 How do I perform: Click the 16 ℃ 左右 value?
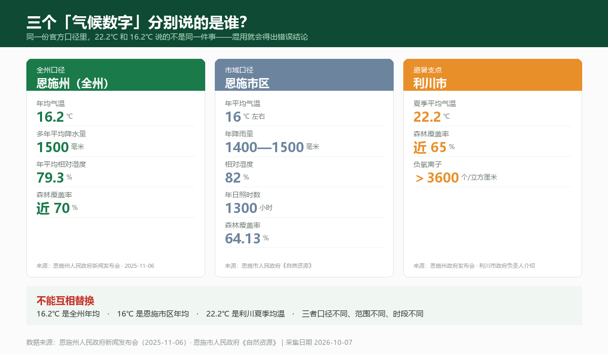245,117
